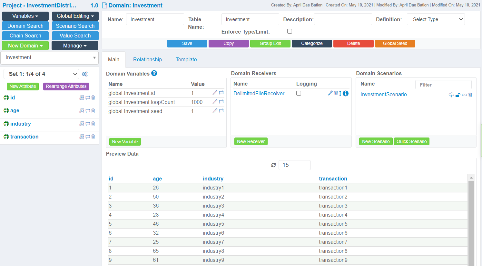Click the Chain Search button
The image size is (482, 266).
coord(25,36)
